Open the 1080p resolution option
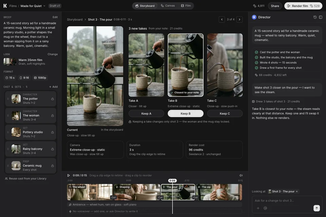Viewport: 326px width, 217px height. pyautogui.click(x=40, y=78)
